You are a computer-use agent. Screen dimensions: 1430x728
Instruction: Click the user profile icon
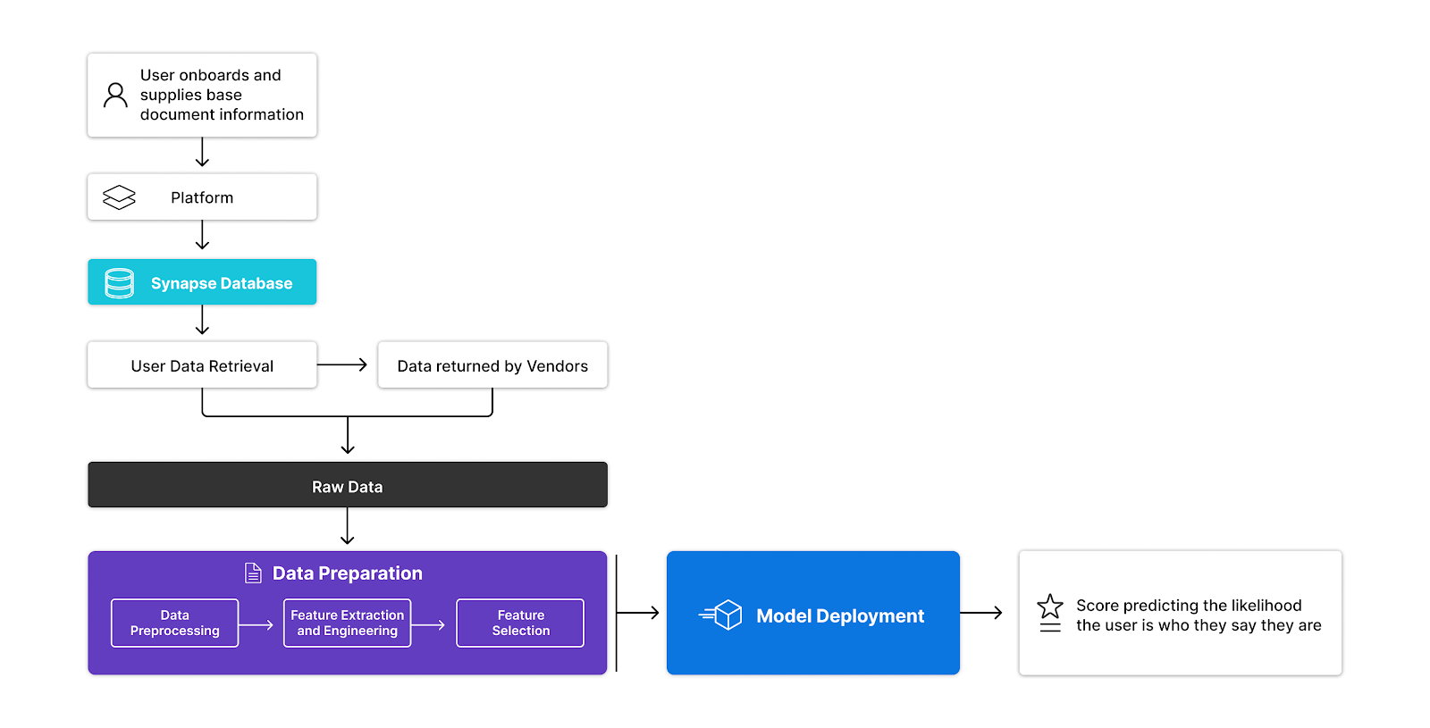(x=115, y=95)
